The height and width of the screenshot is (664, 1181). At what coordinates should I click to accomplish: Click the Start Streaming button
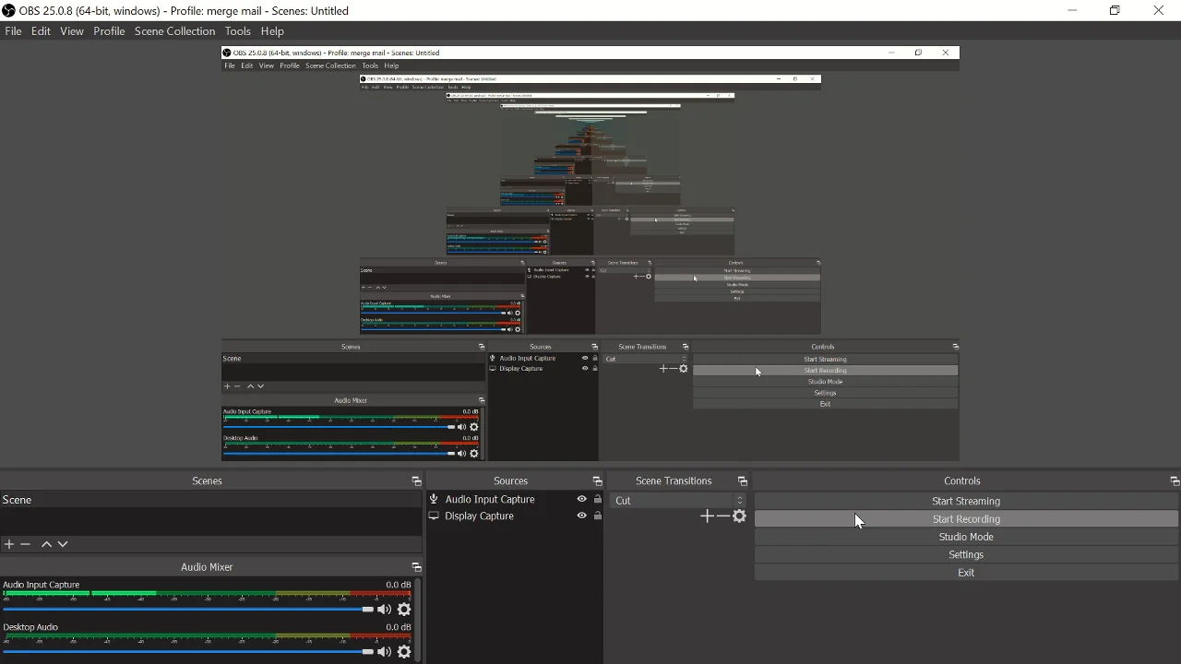[966, 501]
